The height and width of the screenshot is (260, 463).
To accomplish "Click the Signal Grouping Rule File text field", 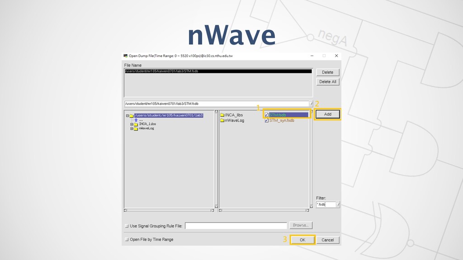I will click(236, 226).
